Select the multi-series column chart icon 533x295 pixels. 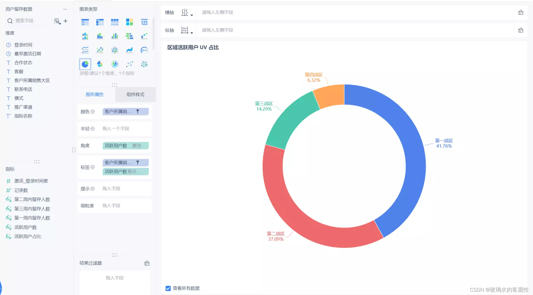point(115,36)
